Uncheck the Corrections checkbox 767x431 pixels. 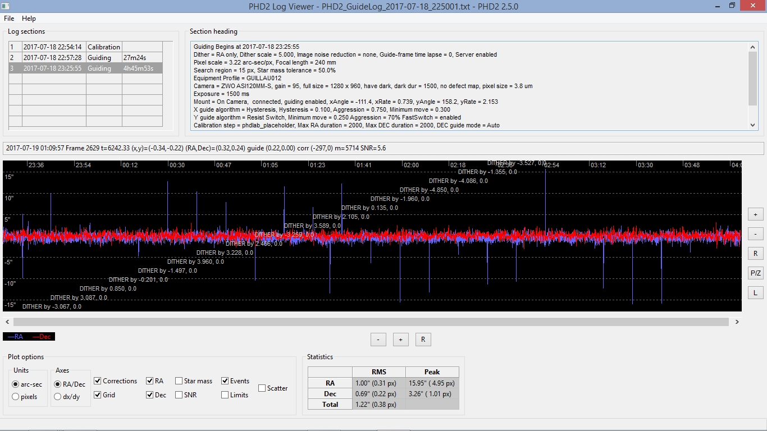coord(116,381)
